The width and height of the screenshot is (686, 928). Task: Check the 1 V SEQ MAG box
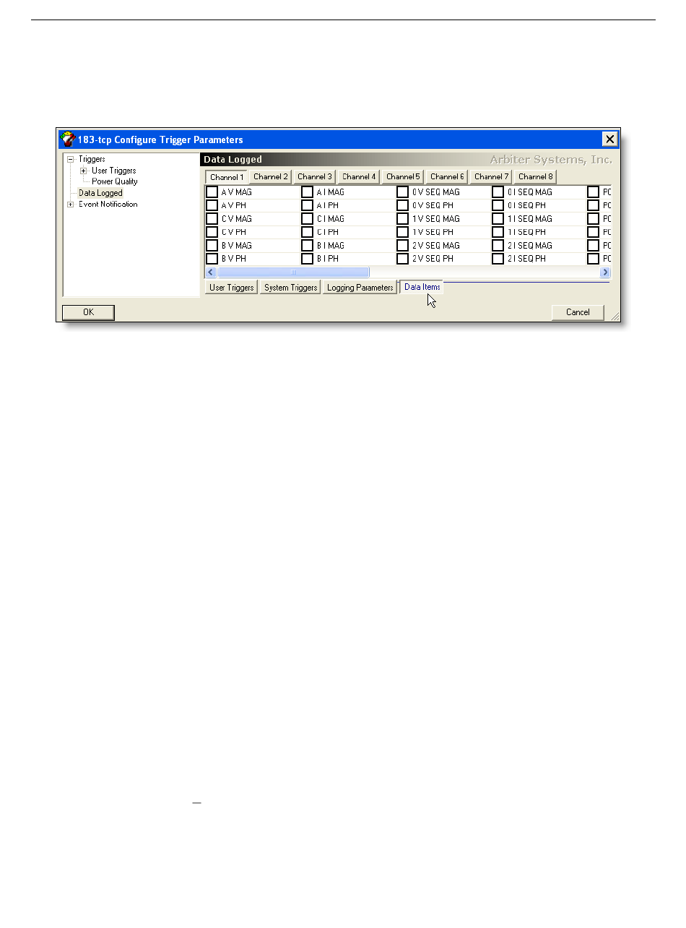pos(403,219)
